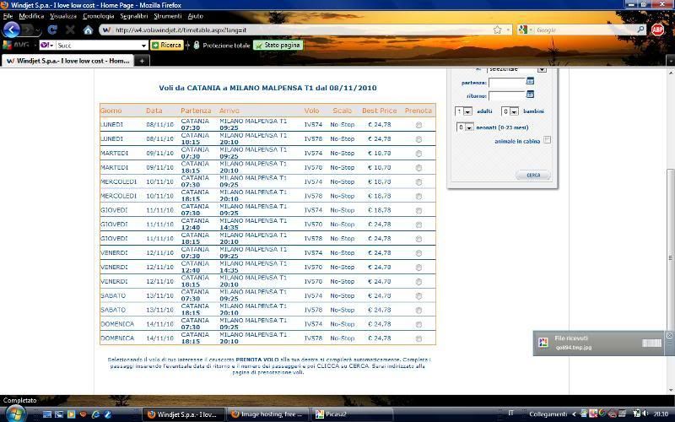Go back with the browser Back arrow
Screen dimensions: 675x422
[12, 30]
